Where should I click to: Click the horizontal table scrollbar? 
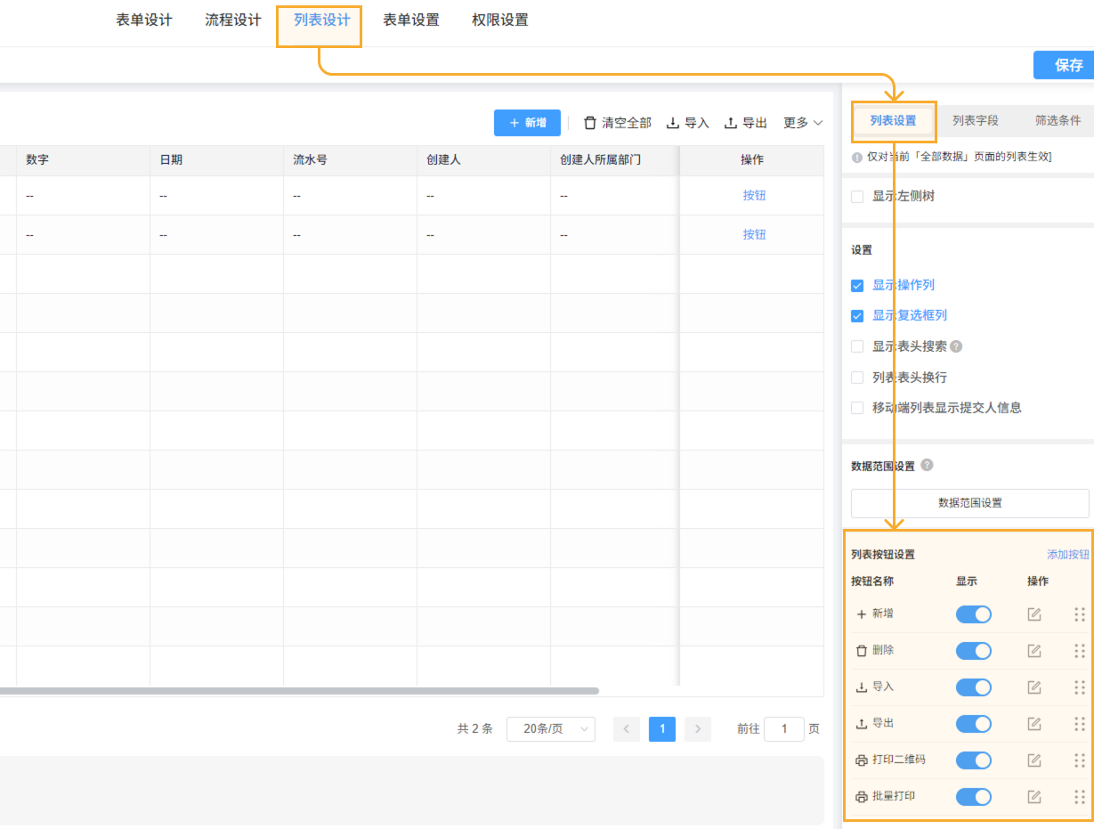pyautogui.click(x=299, y=691)
